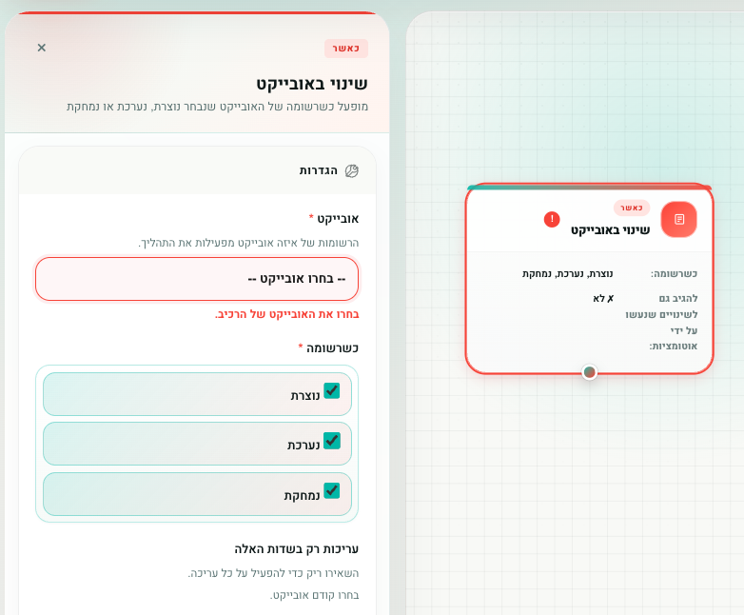Click the כשרשומה: label on canvas node

(x=674, y=274)
